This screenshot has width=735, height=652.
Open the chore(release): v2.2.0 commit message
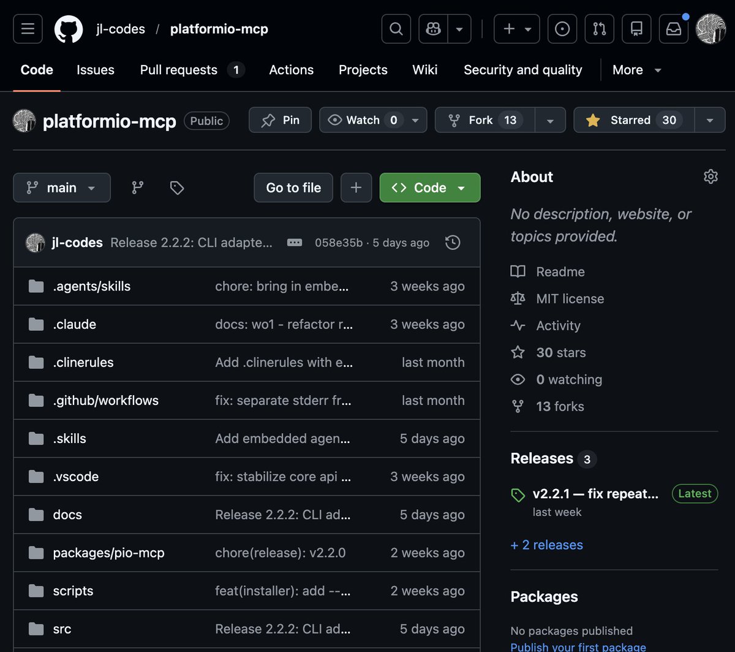click(281, 552)
